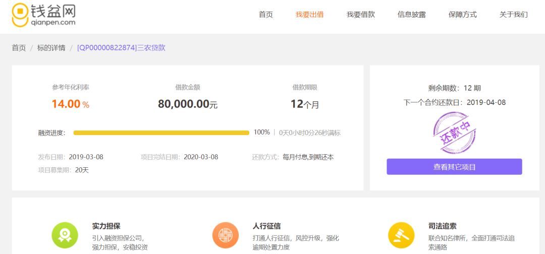Click the yellow 融资进度 progress bar

161,133
